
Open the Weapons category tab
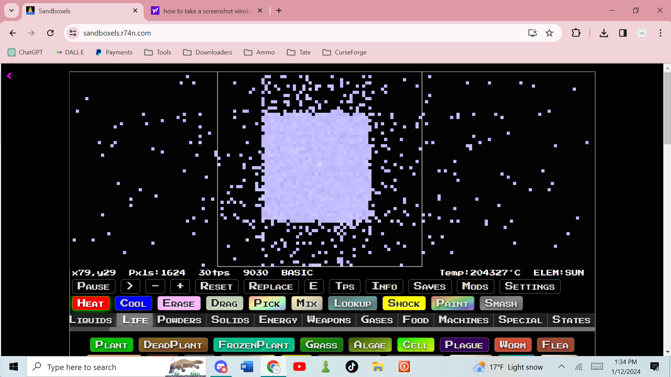[329, 320]
